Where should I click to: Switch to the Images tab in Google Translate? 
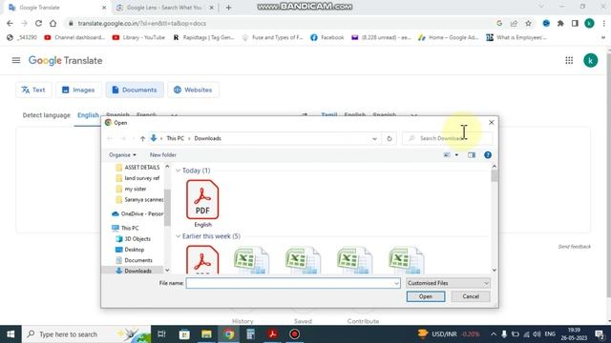click(x=78, y=90)
